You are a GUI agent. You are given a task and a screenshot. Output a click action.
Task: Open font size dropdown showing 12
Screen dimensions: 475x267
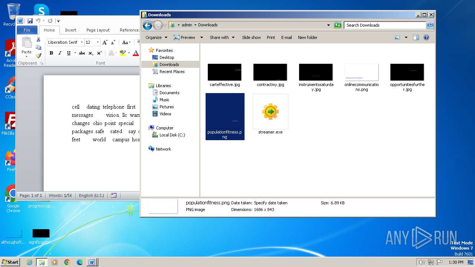tap(98, 42)
